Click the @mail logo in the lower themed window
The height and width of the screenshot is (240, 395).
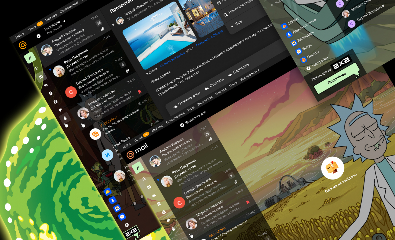(x=137, y=151)
